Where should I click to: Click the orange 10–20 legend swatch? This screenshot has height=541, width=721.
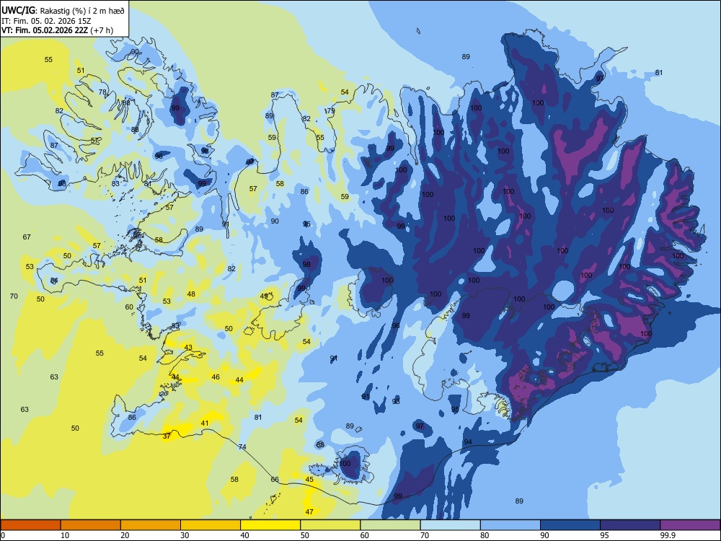91,525
